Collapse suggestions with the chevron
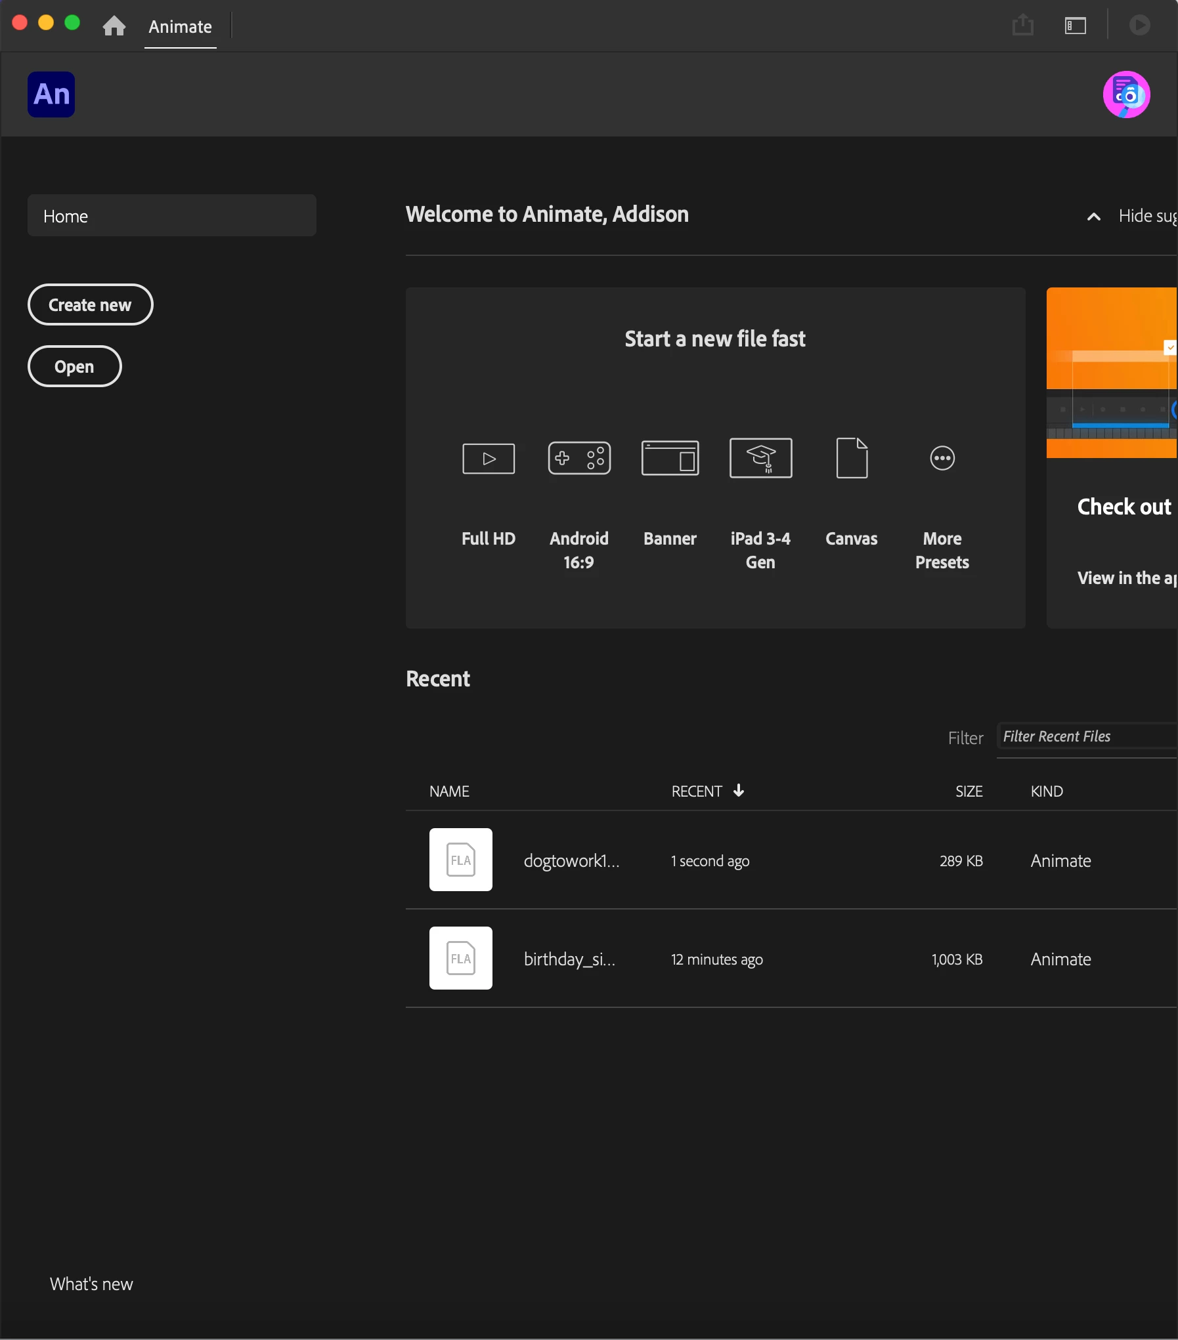 click(x=1093, y=217)
